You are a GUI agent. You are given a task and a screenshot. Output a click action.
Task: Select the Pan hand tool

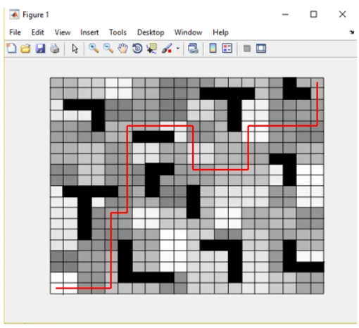tap(122, 49)
